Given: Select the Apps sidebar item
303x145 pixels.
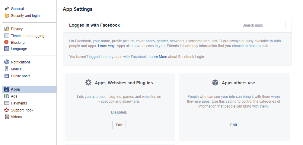Looking at the screenshot, I should point(15,89).
